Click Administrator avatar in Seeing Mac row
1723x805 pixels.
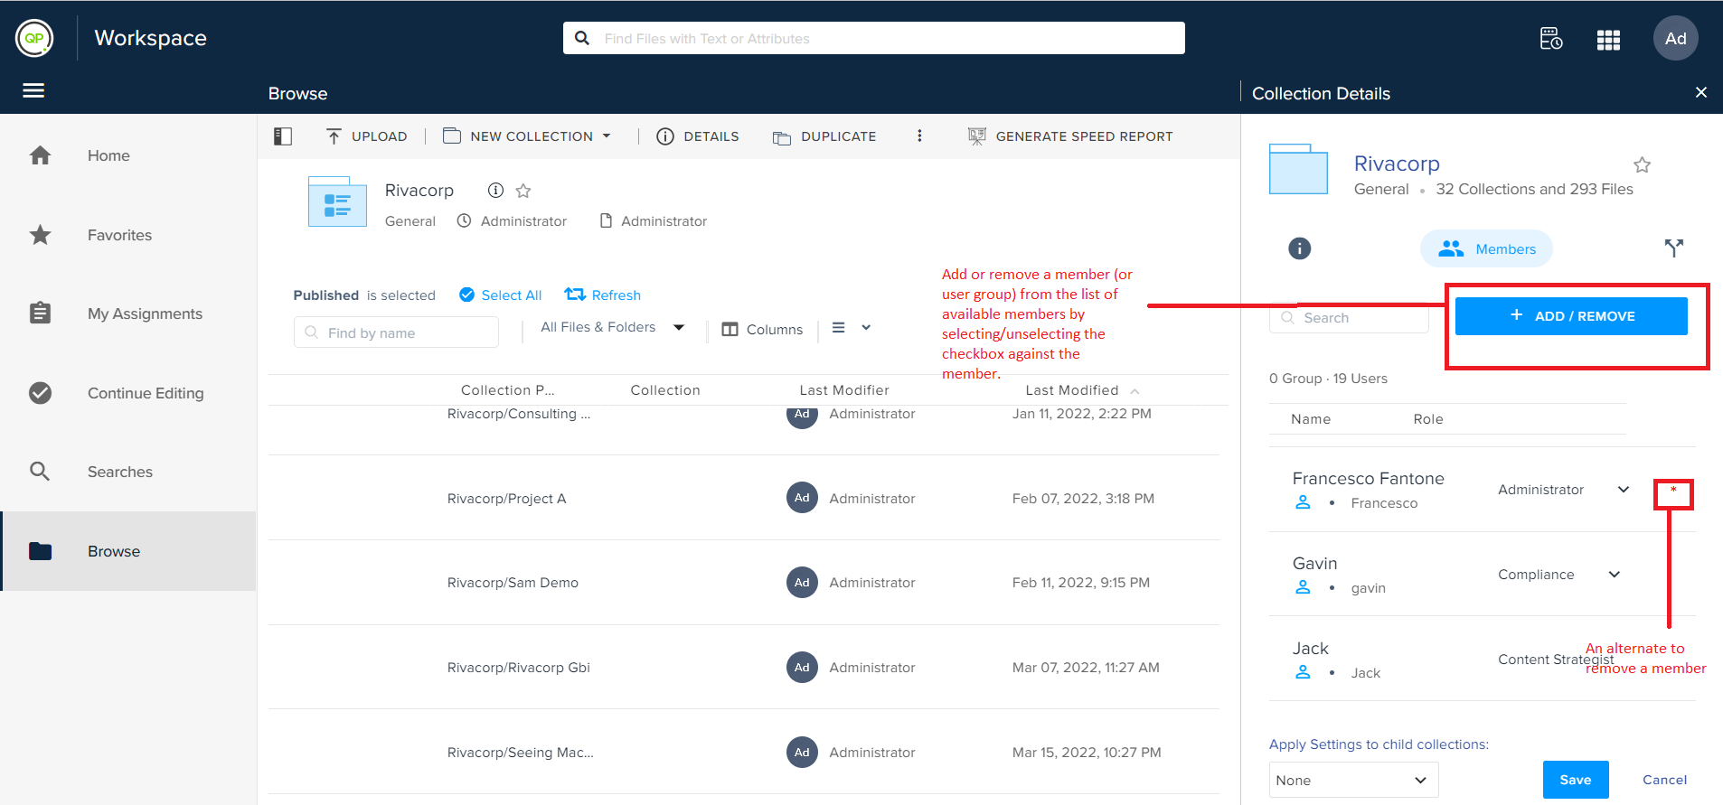802,752
